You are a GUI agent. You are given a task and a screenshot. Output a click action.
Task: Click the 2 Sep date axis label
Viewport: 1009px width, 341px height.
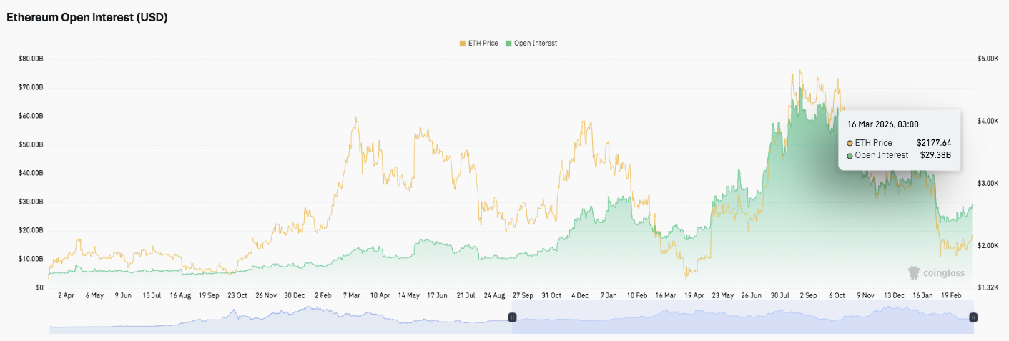(x=808, y=295)
